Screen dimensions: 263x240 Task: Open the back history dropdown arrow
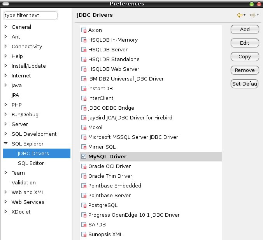(245, 15)
